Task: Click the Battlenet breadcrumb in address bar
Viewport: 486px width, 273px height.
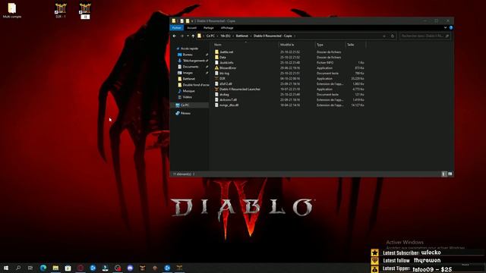Action: (242, 36)
